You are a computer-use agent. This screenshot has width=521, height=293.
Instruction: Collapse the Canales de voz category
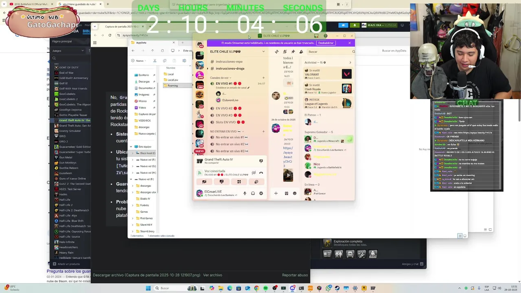(220, 78)
